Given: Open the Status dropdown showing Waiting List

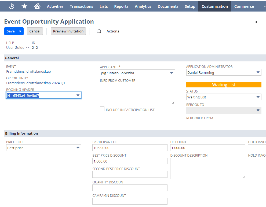Looking at the screenshot, I should click(258, 97).
